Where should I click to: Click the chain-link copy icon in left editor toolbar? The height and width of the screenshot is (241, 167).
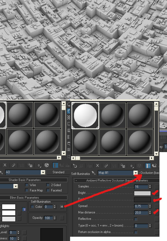pyautogui.click(x=13, y=165)
